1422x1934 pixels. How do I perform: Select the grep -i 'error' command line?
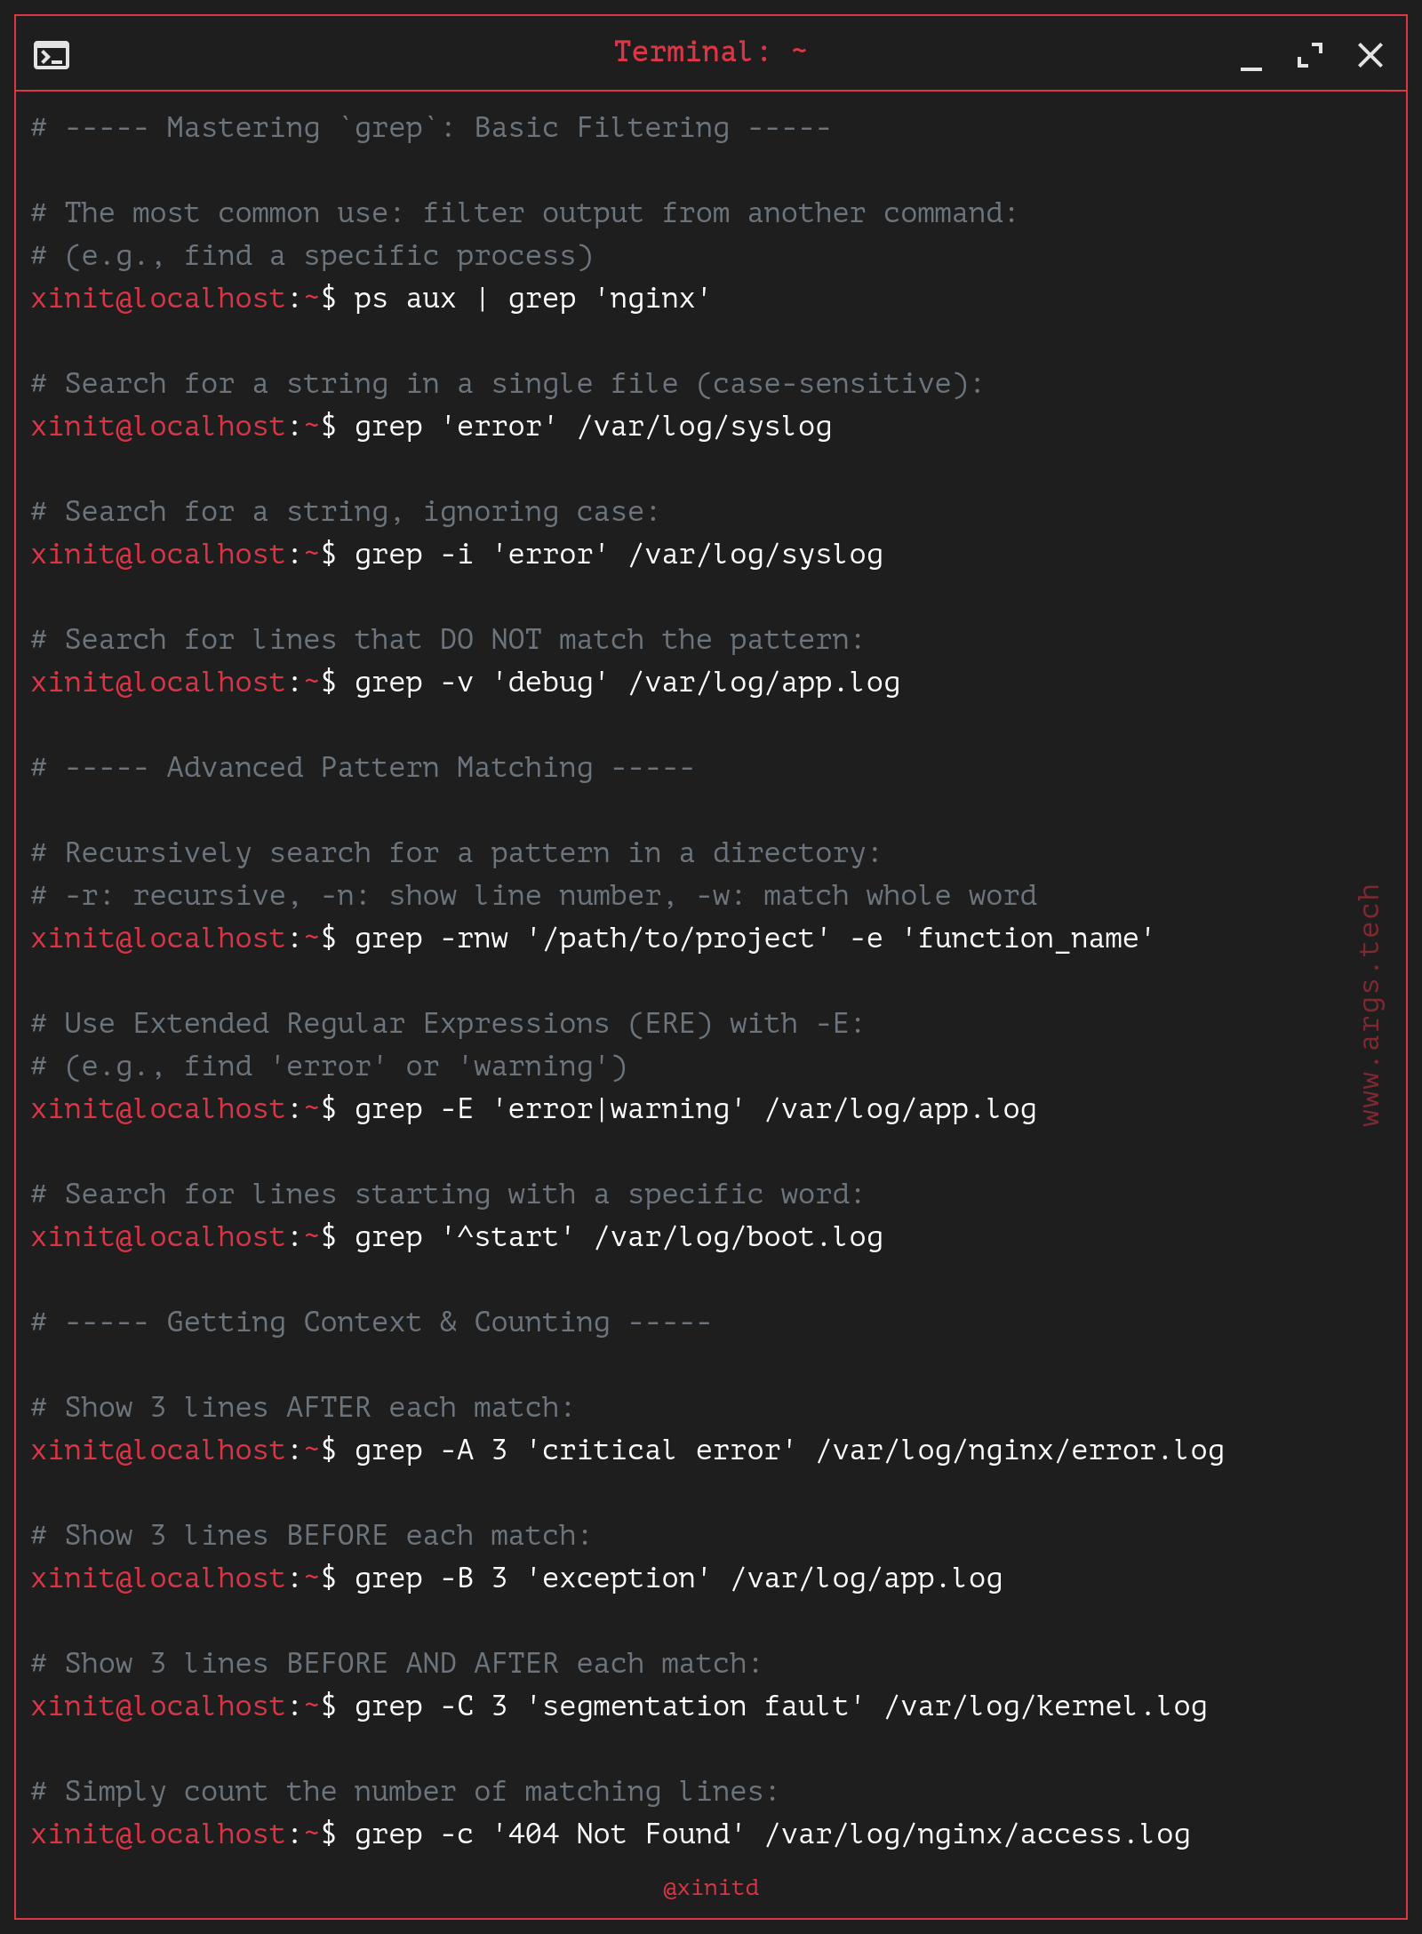point(619,555)
